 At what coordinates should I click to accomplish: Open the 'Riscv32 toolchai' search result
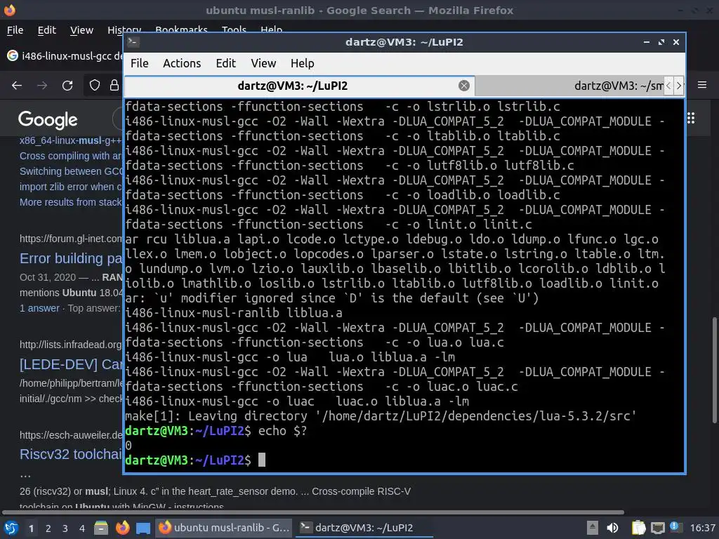(x=71, y=454)
